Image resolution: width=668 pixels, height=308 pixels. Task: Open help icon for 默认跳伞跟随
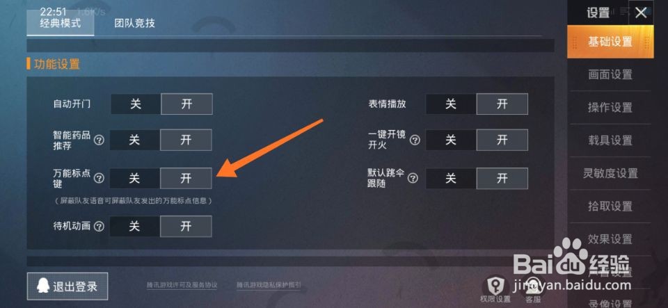(413, 178)
